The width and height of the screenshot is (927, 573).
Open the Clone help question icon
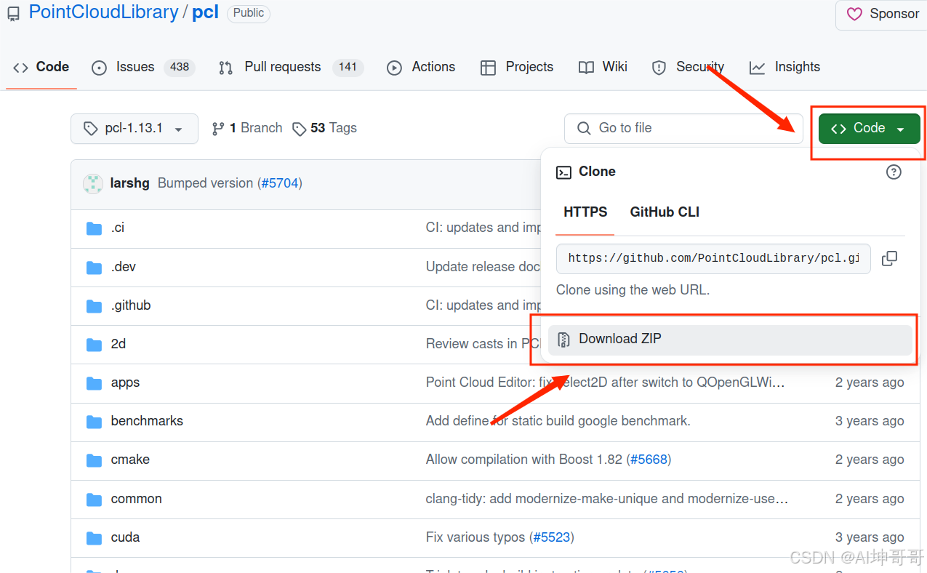pos(894,172)
